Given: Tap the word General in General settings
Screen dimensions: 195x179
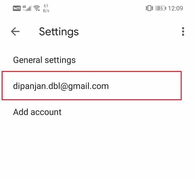Looking at the screenshot, I should click(x=28, y=60).
